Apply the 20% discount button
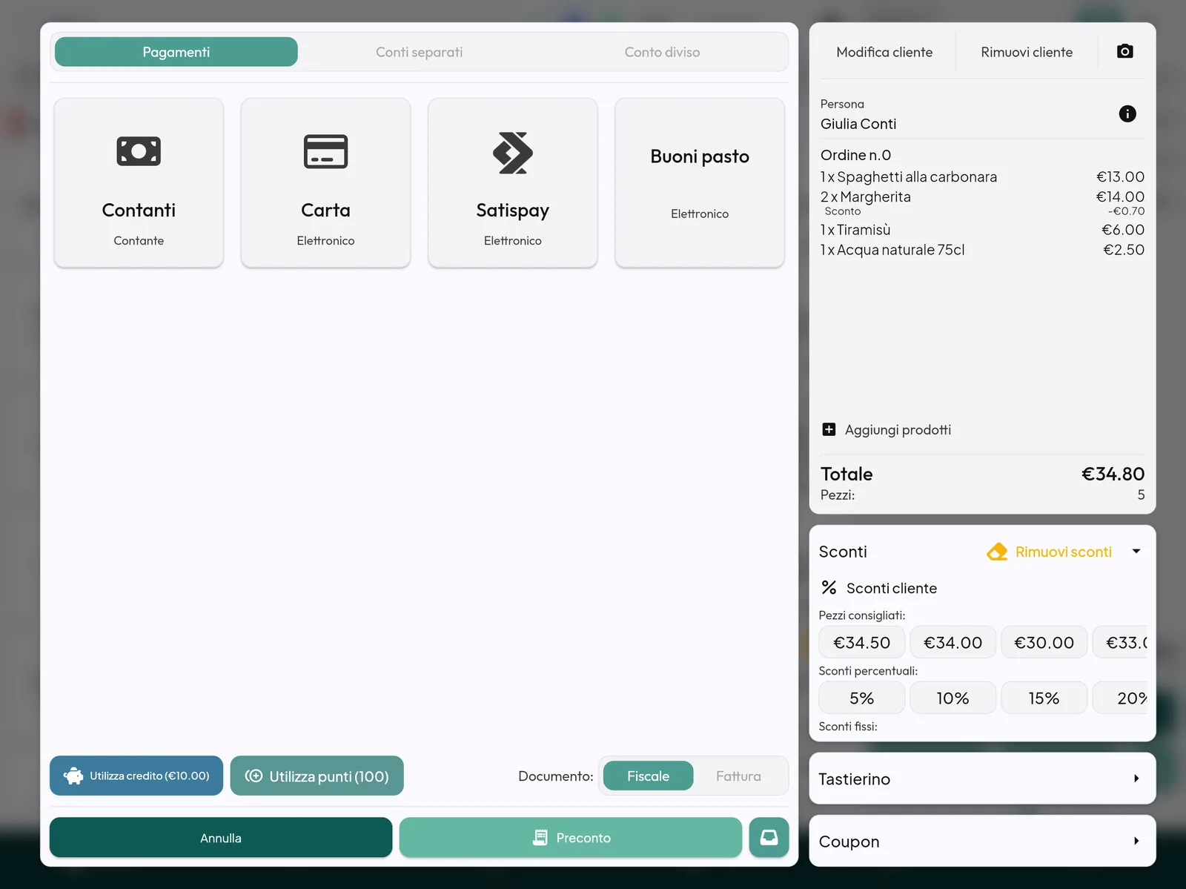1186x889 pixels. [1120, 698]
